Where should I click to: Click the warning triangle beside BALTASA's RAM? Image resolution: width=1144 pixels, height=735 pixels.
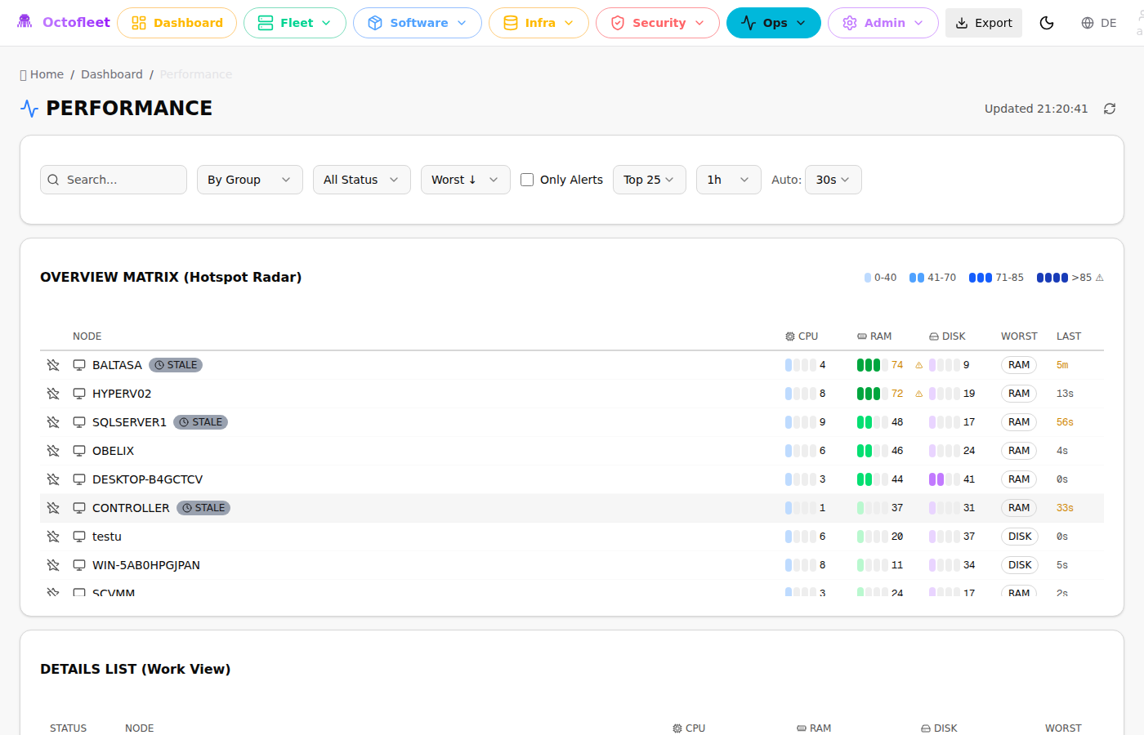point(918,365)
